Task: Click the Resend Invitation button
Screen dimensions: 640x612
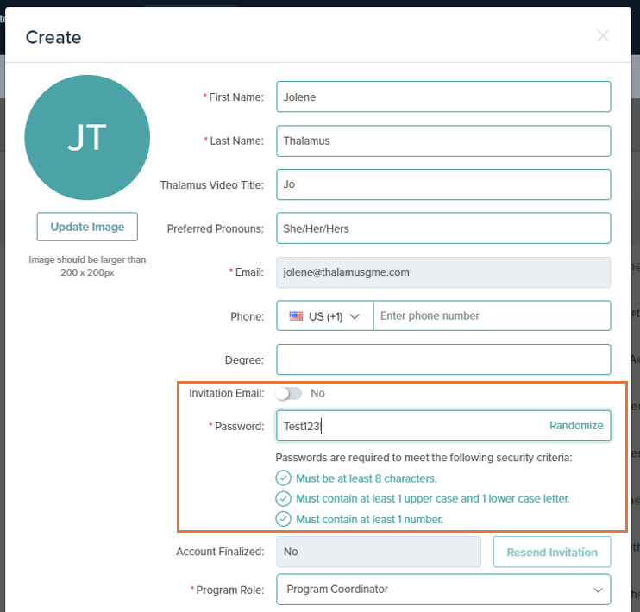Action: (x=552, y=552)
